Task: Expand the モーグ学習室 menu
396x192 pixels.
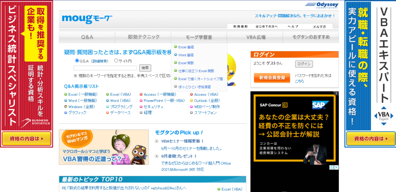Action: click(199, 37)
